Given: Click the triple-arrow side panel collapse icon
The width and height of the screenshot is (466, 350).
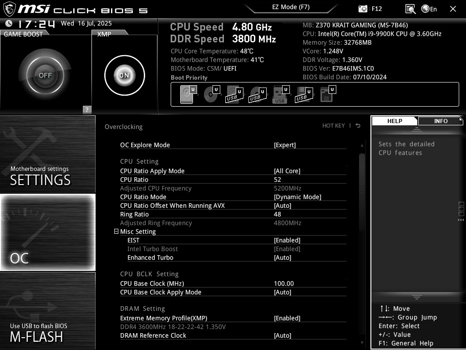Looking at the screenshot, I should tap(461, 220).
